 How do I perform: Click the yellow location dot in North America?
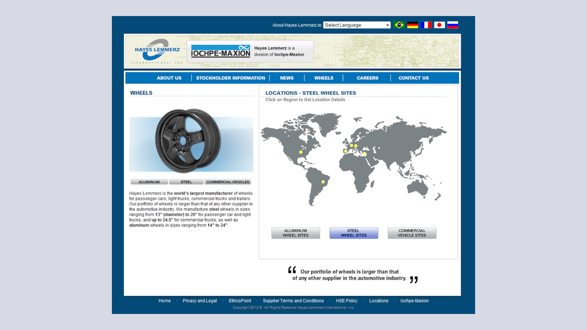tap(301, 152)
